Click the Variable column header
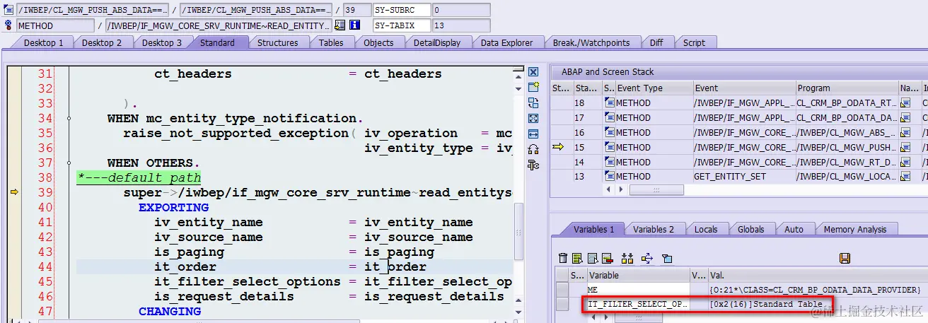The height and width of the screenshot is (323, 928). [x=638, y=275]
